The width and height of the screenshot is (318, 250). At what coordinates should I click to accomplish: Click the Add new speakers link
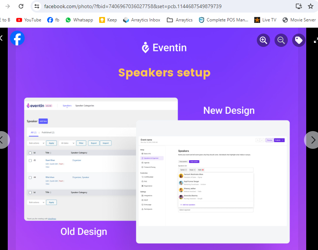[x=188, y=205]
